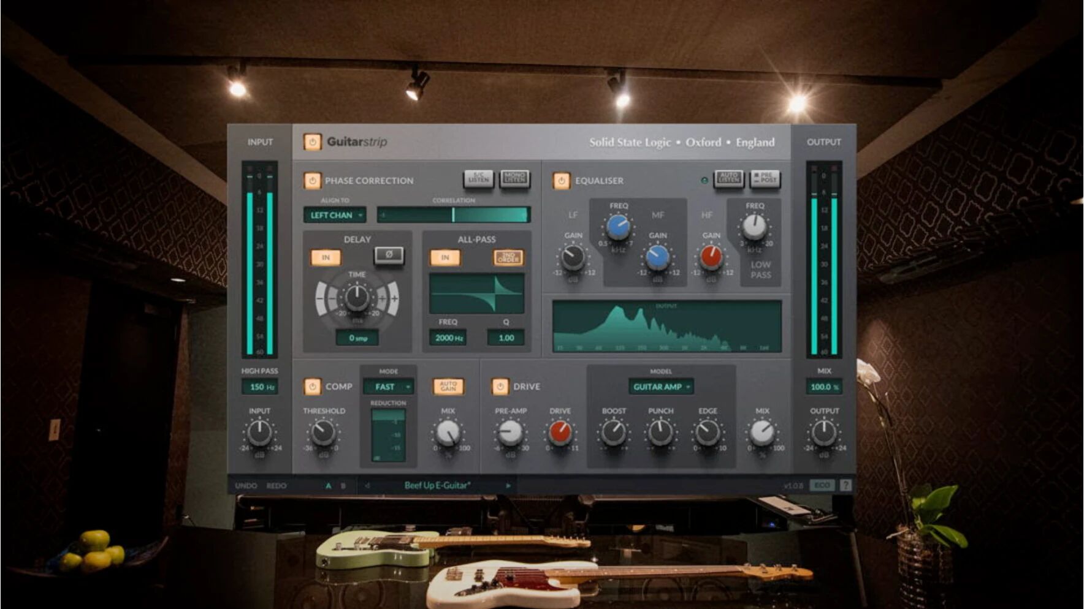Click the Drive section Mix knob

click(x=762, y=433)
